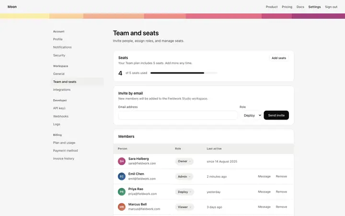Click the name Sara Halberg
Image resolution: width=345 pixels, height=216 pixels.
[138, 159]
